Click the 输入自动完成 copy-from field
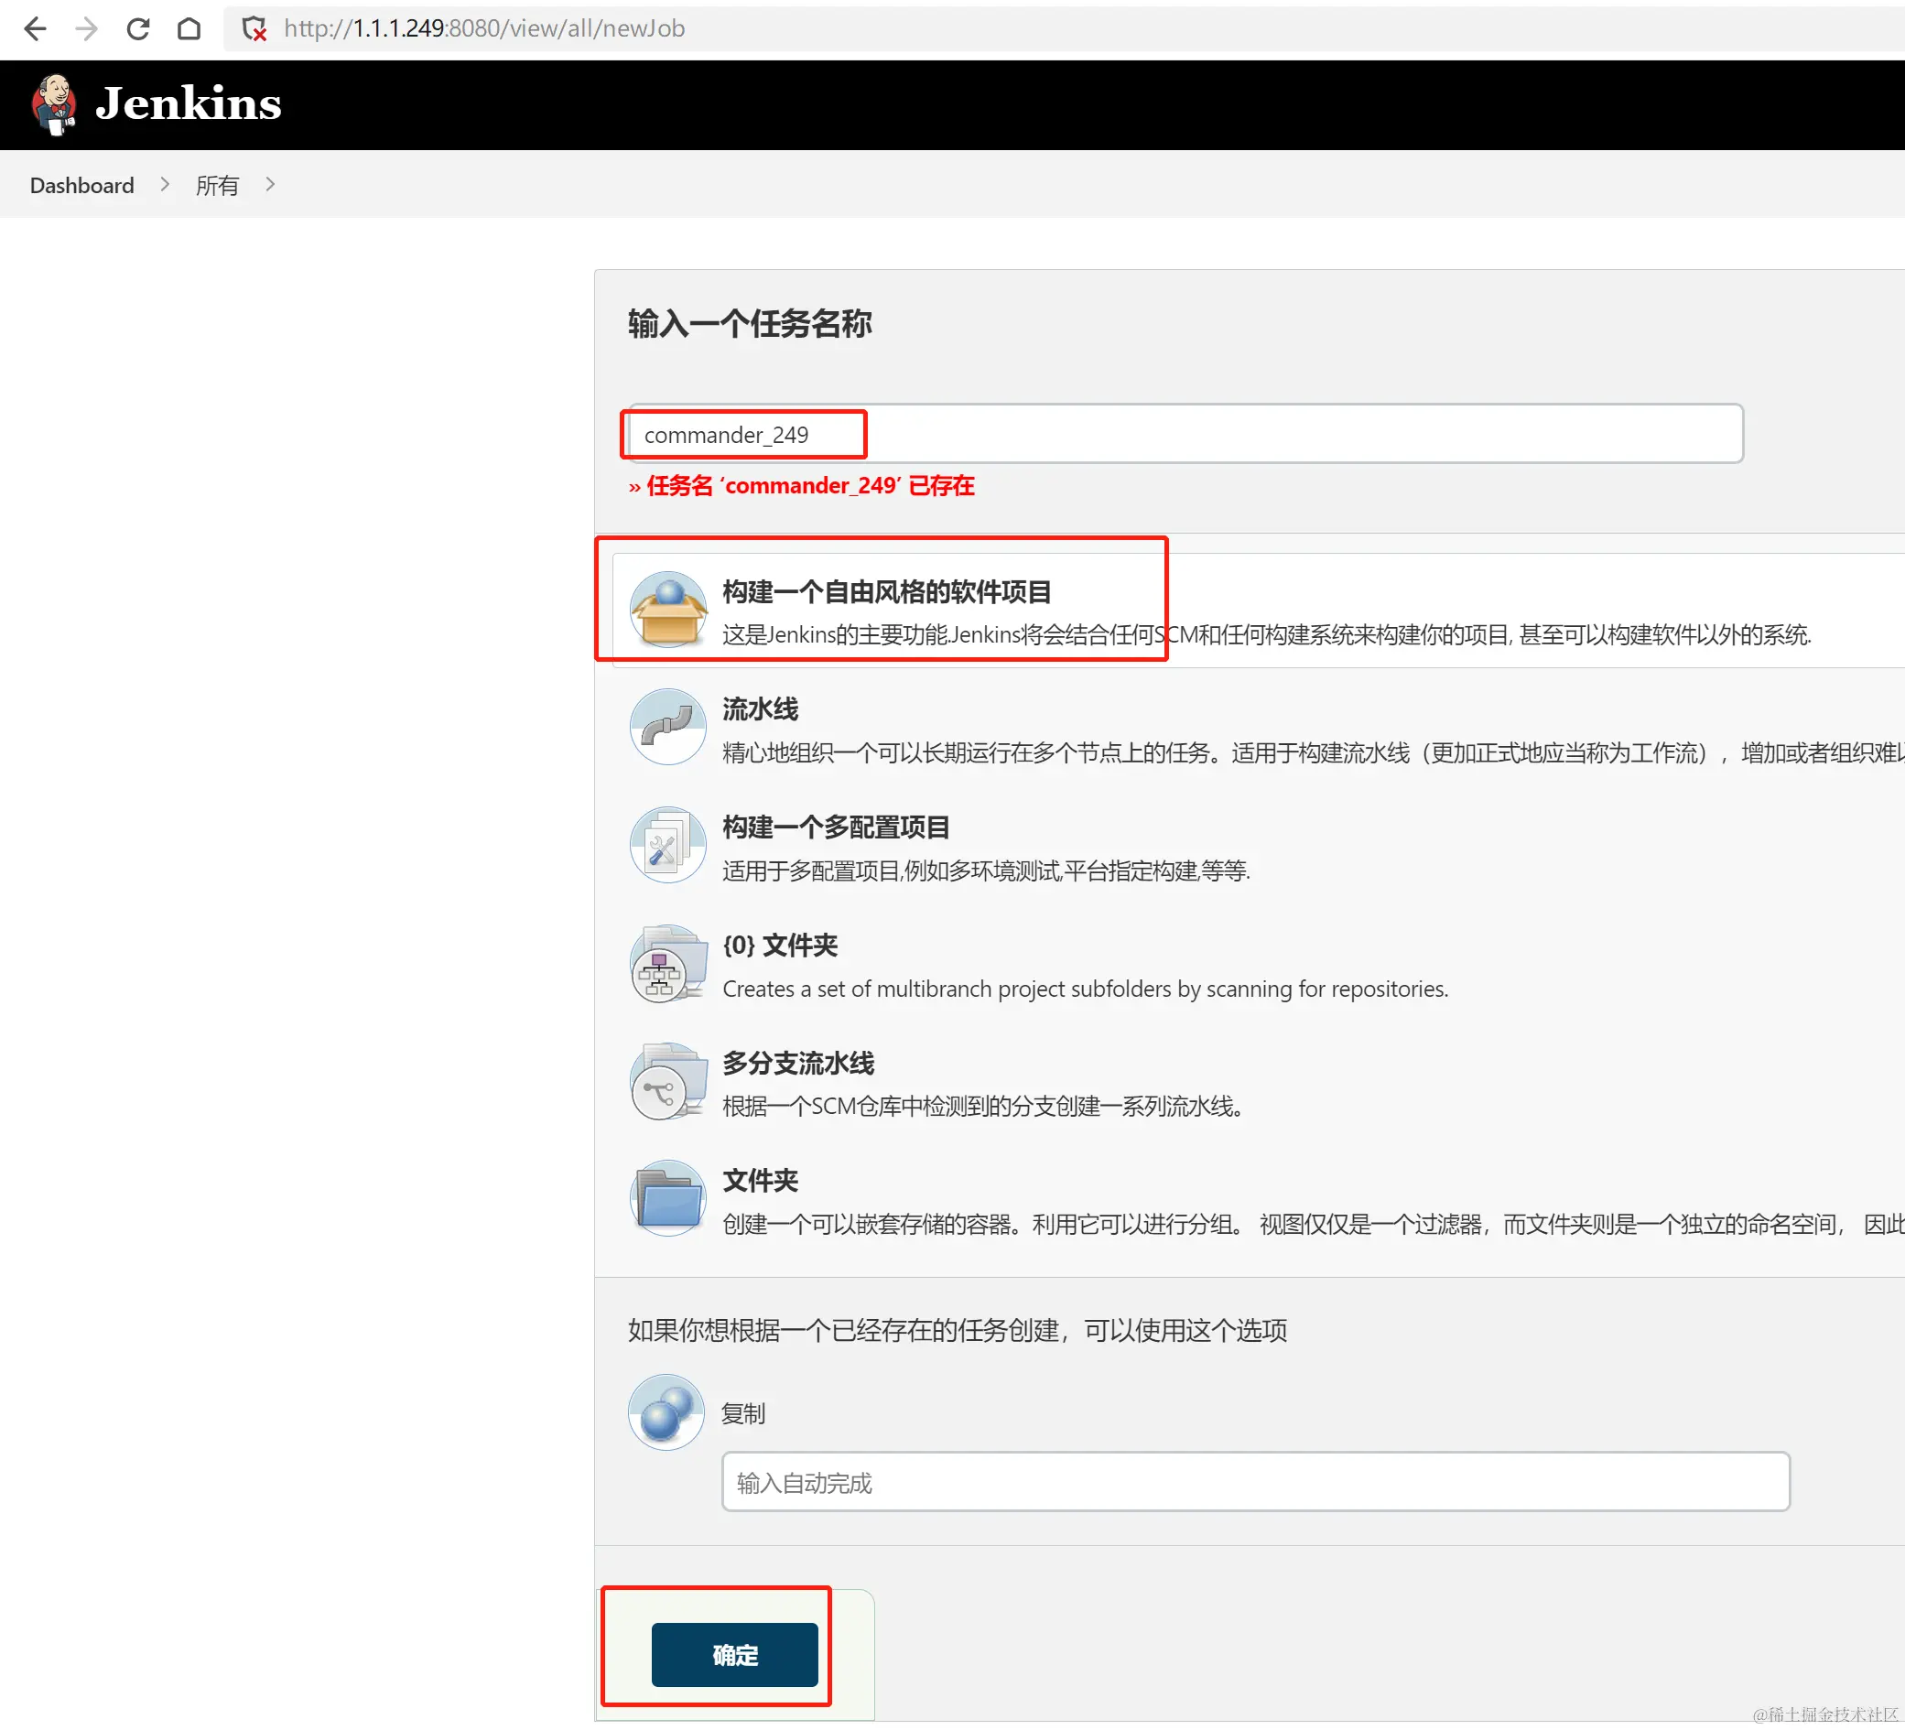The image size is (1905, 1730). [1255, 1482]
